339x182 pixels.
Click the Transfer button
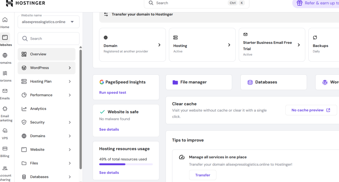click(203, 175)
